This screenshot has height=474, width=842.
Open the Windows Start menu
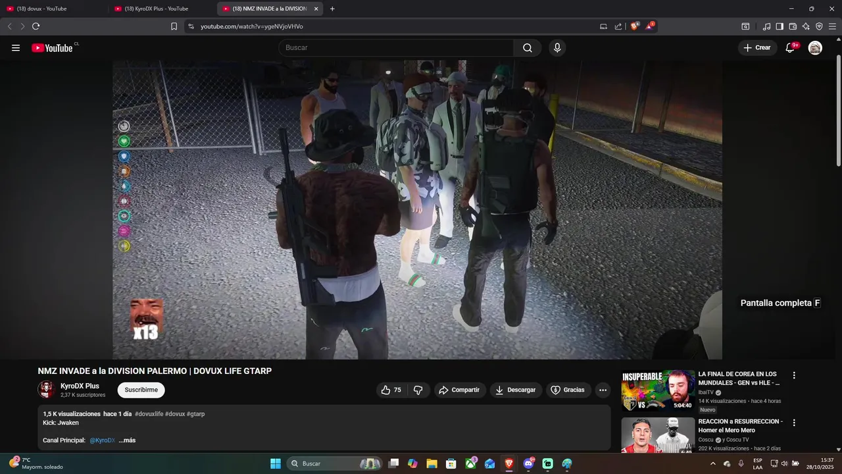click(276, 463)
